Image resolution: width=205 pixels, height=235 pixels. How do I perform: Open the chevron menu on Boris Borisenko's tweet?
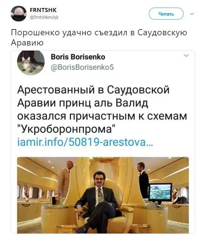coord(186,55)
